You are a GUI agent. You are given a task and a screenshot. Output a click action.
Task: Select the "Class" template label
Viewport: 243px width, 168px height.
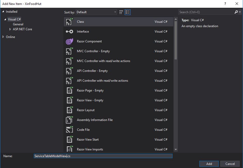coord(80,22)
